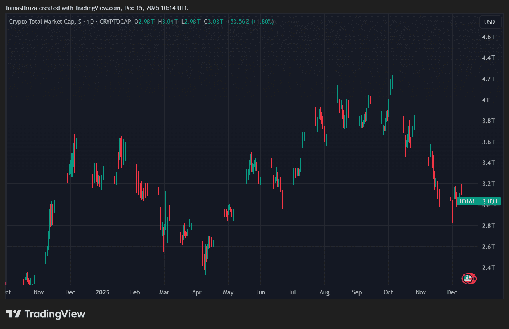The height and width of the screenshot is (329, 509).
Task: Click the high value H3.04T in legend
Action: click(168, 22)
